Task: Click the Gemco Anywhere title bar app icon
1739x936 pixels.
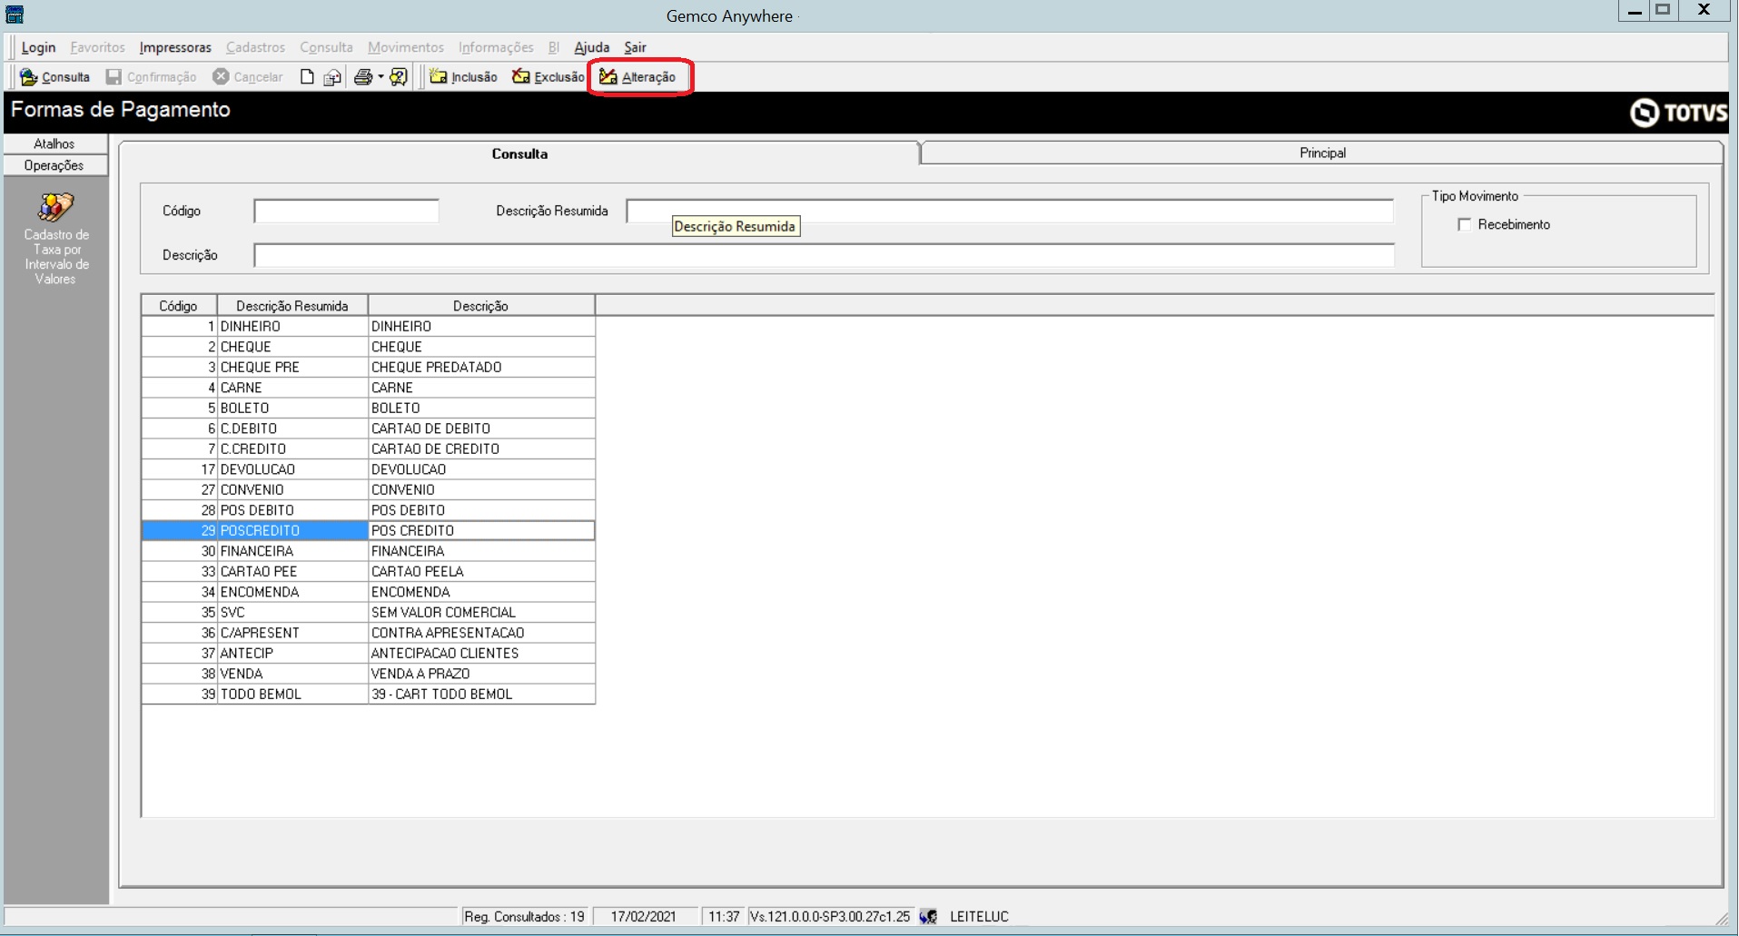Action: (15, 14)
